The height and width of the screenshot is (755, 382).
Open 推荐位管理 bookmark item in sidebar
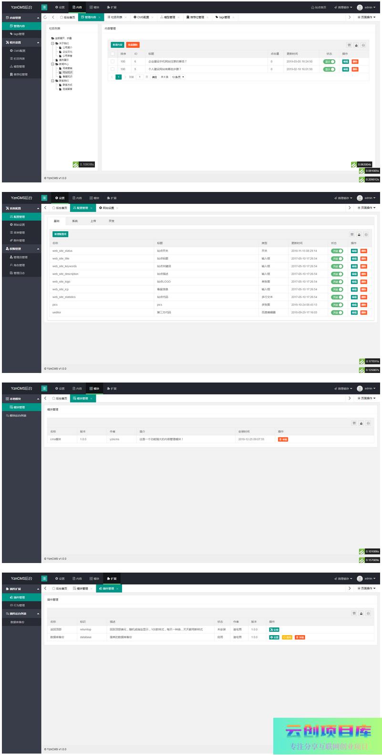pyautogui.click(x=20, y=74)
